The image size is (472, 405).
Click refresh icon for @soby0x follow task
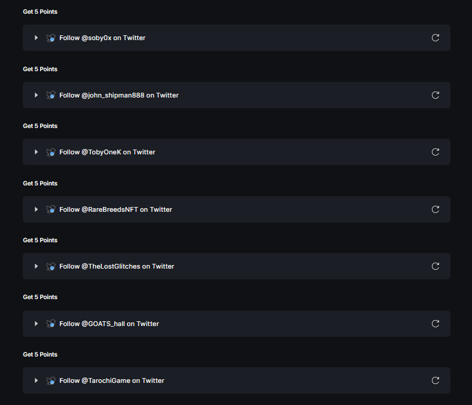(x=436, y=38)
